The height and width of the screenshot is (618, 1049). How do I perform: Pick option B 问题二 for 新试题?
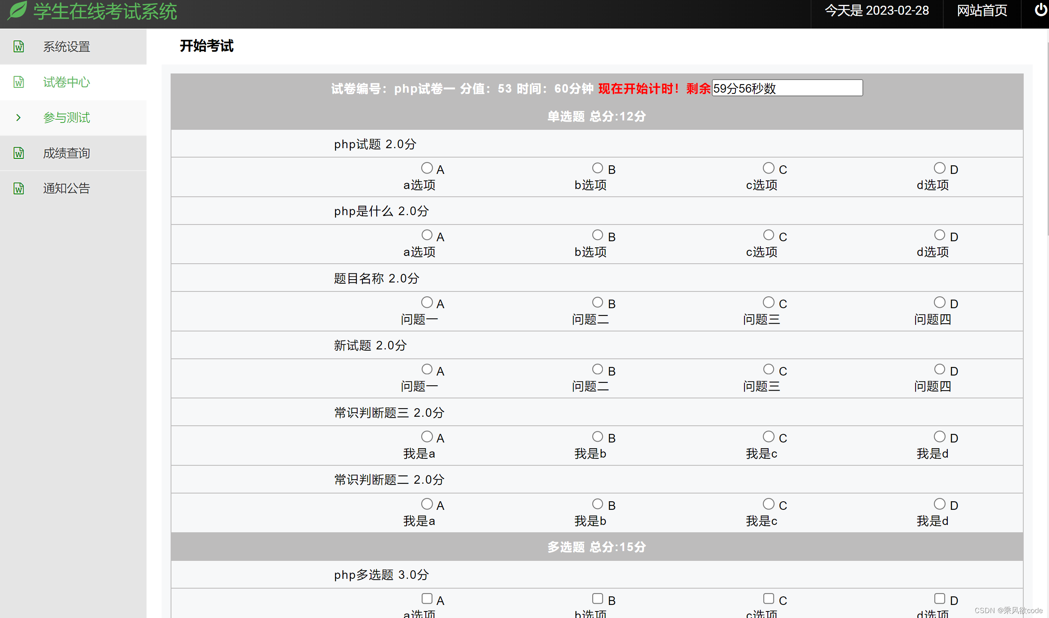[598, 369]
